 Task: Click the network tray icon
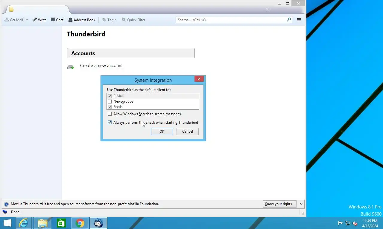pos(348,223)
